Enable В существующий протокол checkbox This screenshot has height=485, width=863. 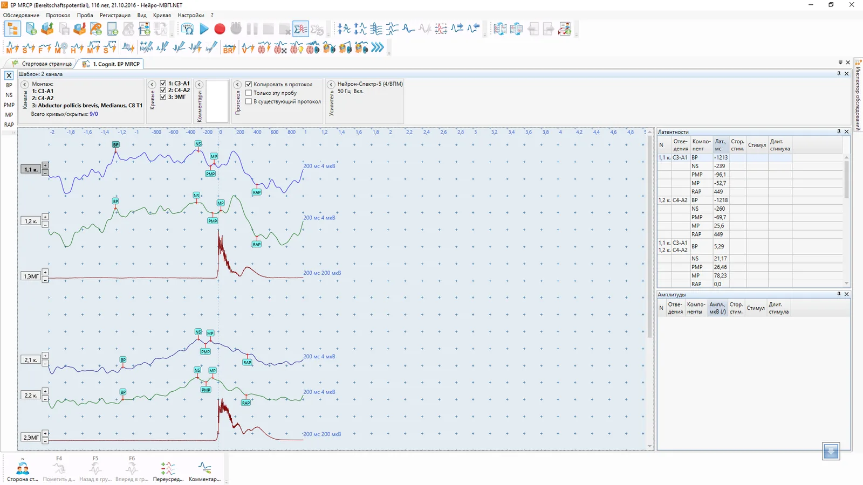coord(249,101)
